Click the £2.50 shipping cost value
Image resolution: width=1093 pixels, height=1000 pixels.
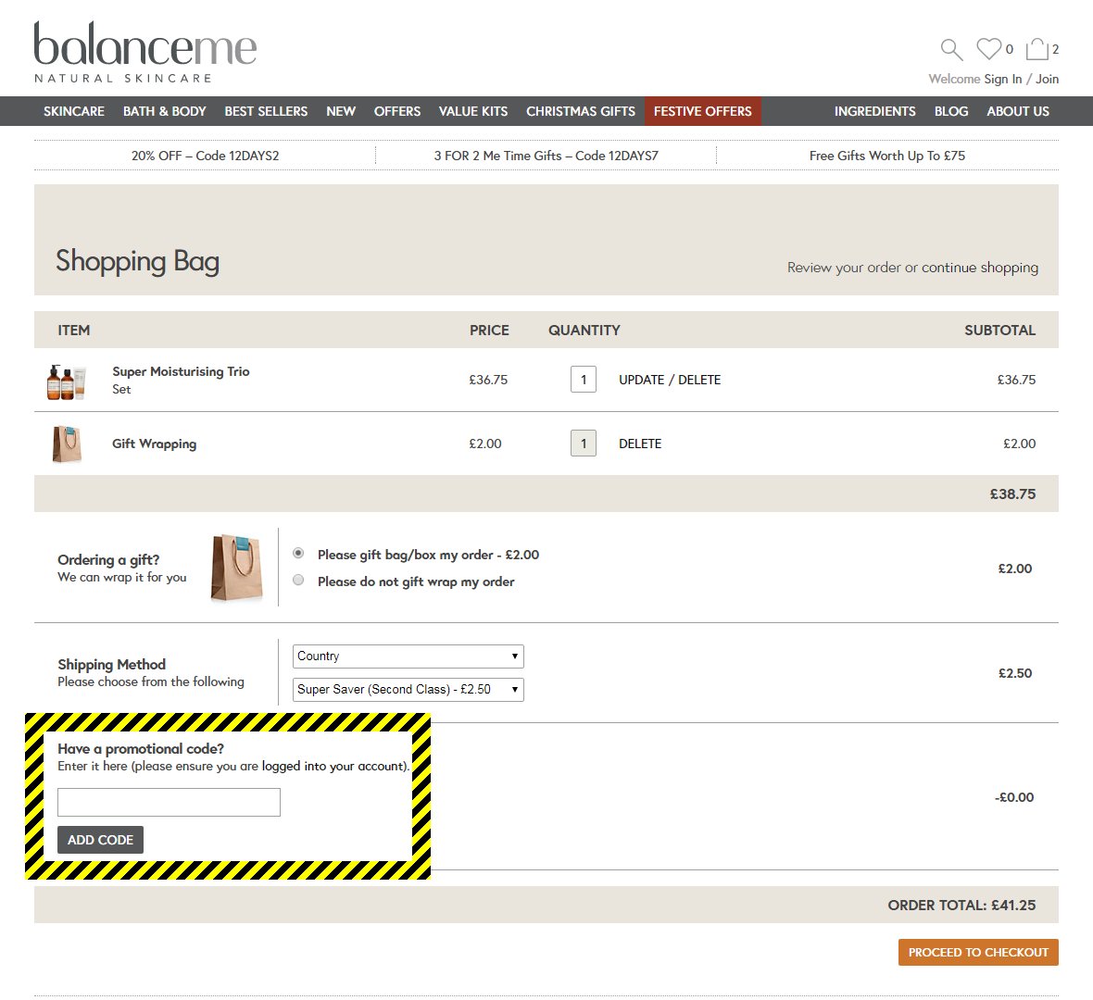(1015, 673)
